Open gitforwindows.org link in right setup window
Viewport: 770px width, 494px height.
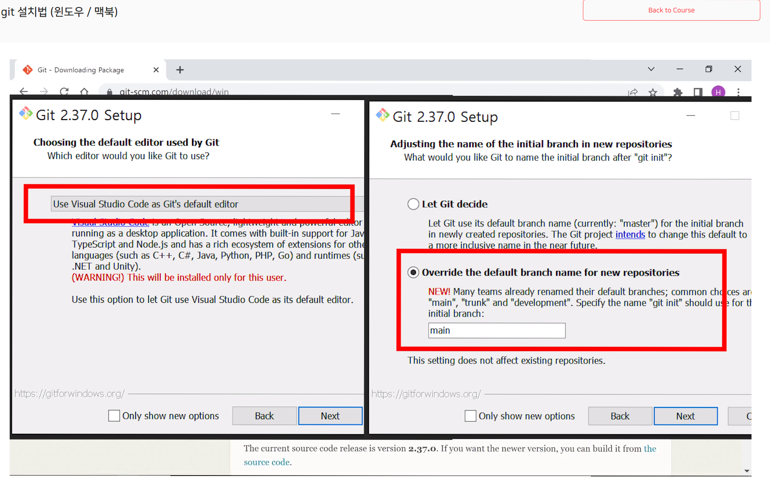[x=426, y=394]
